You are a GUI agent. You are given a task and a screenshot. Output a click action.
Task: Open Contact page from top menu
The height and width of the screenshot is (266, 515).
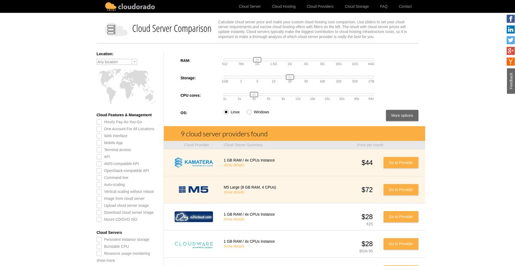click(405, 6)
